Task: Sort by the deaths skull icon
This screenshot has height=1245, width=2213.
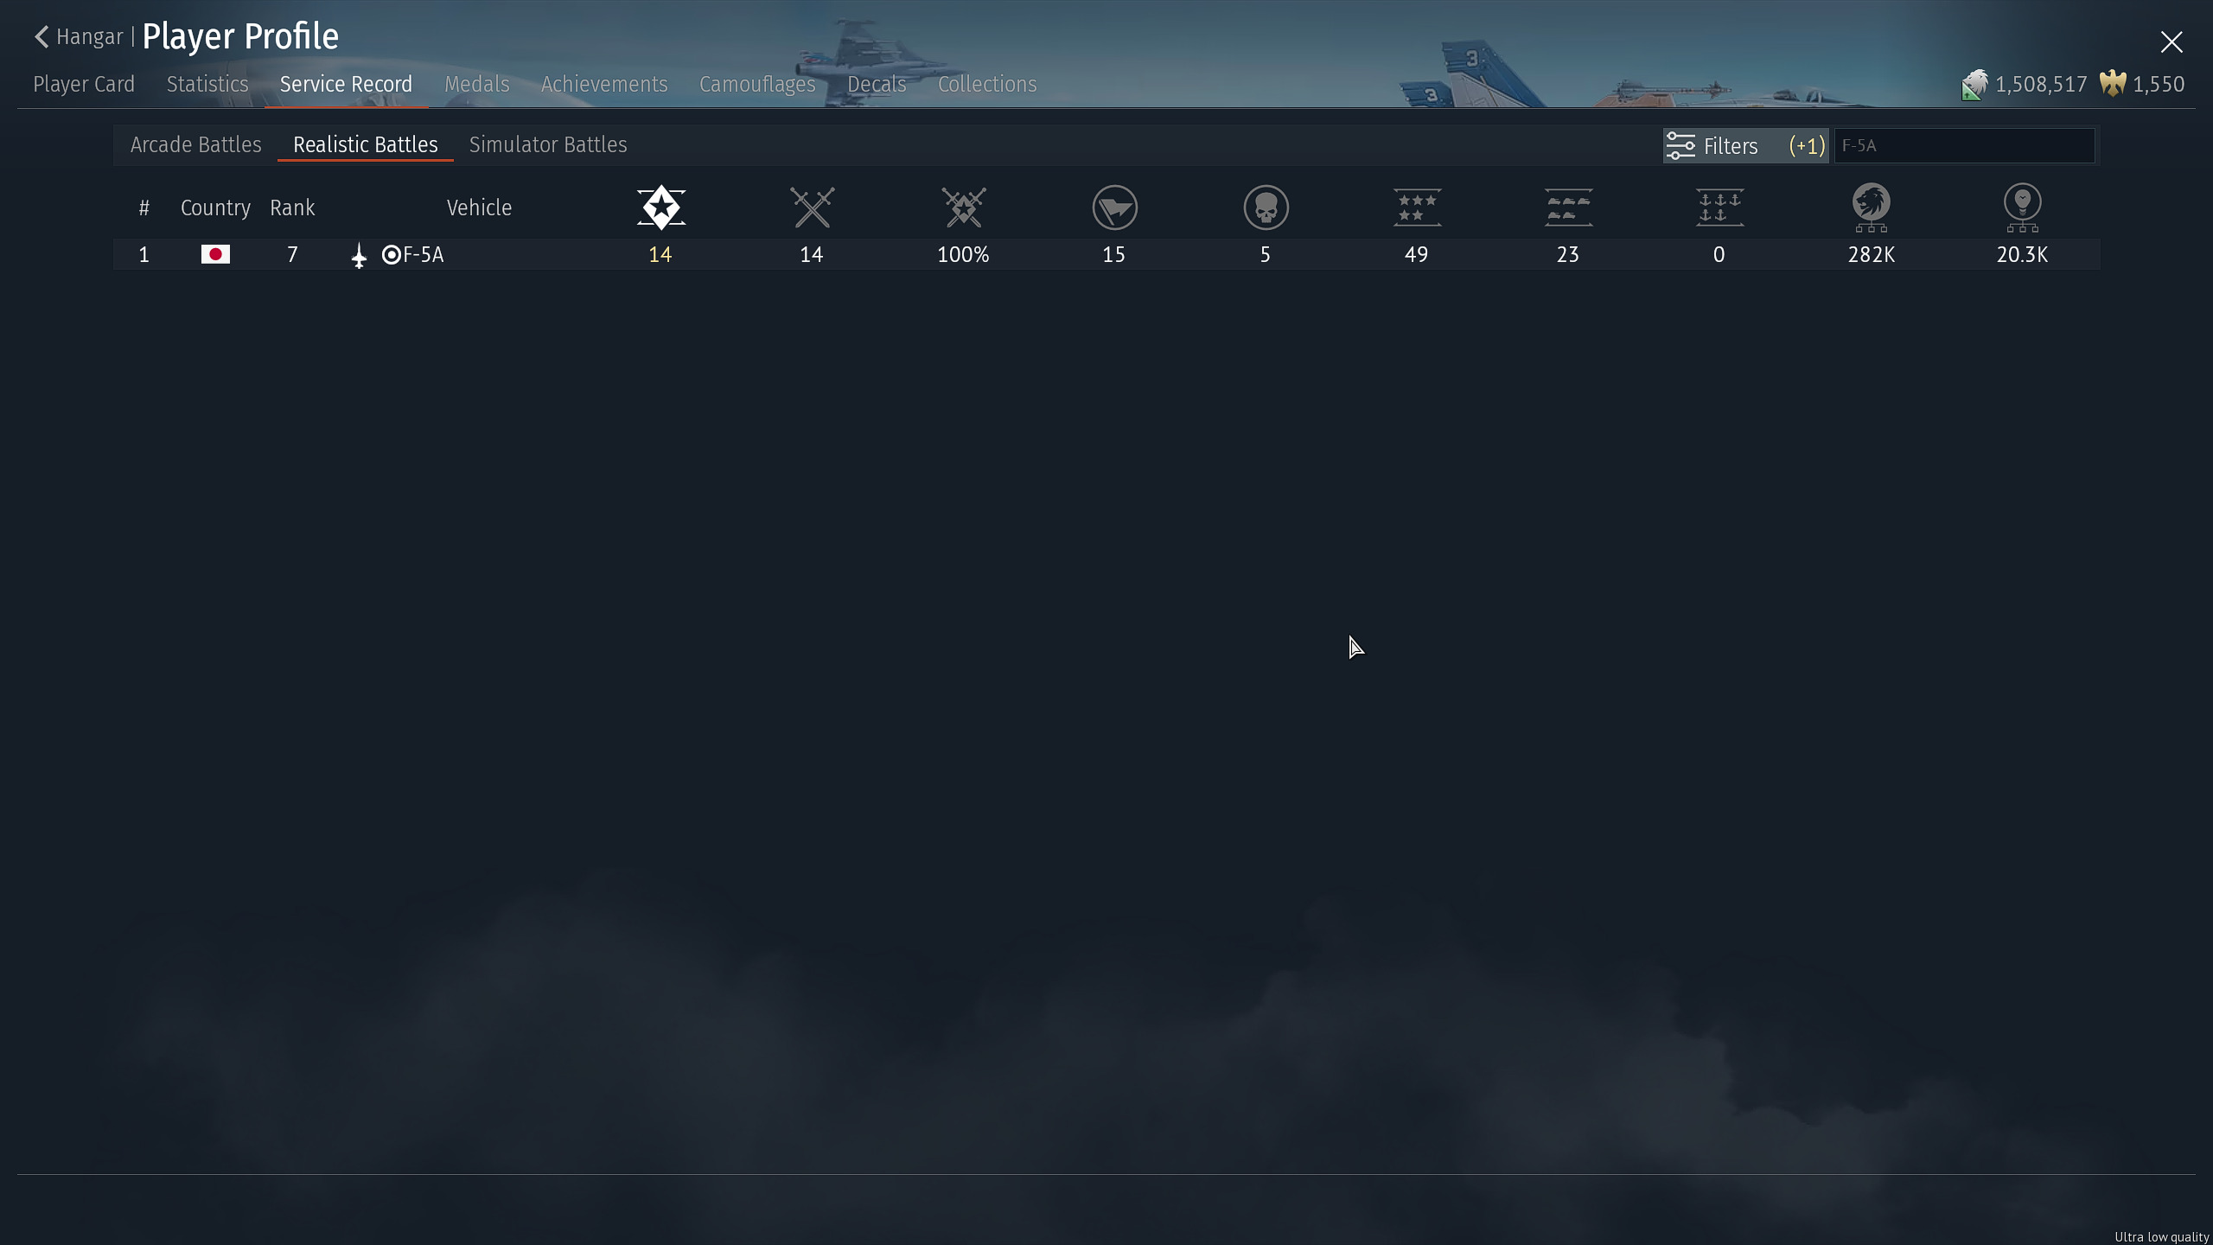Action: [x=1266, y=207]
